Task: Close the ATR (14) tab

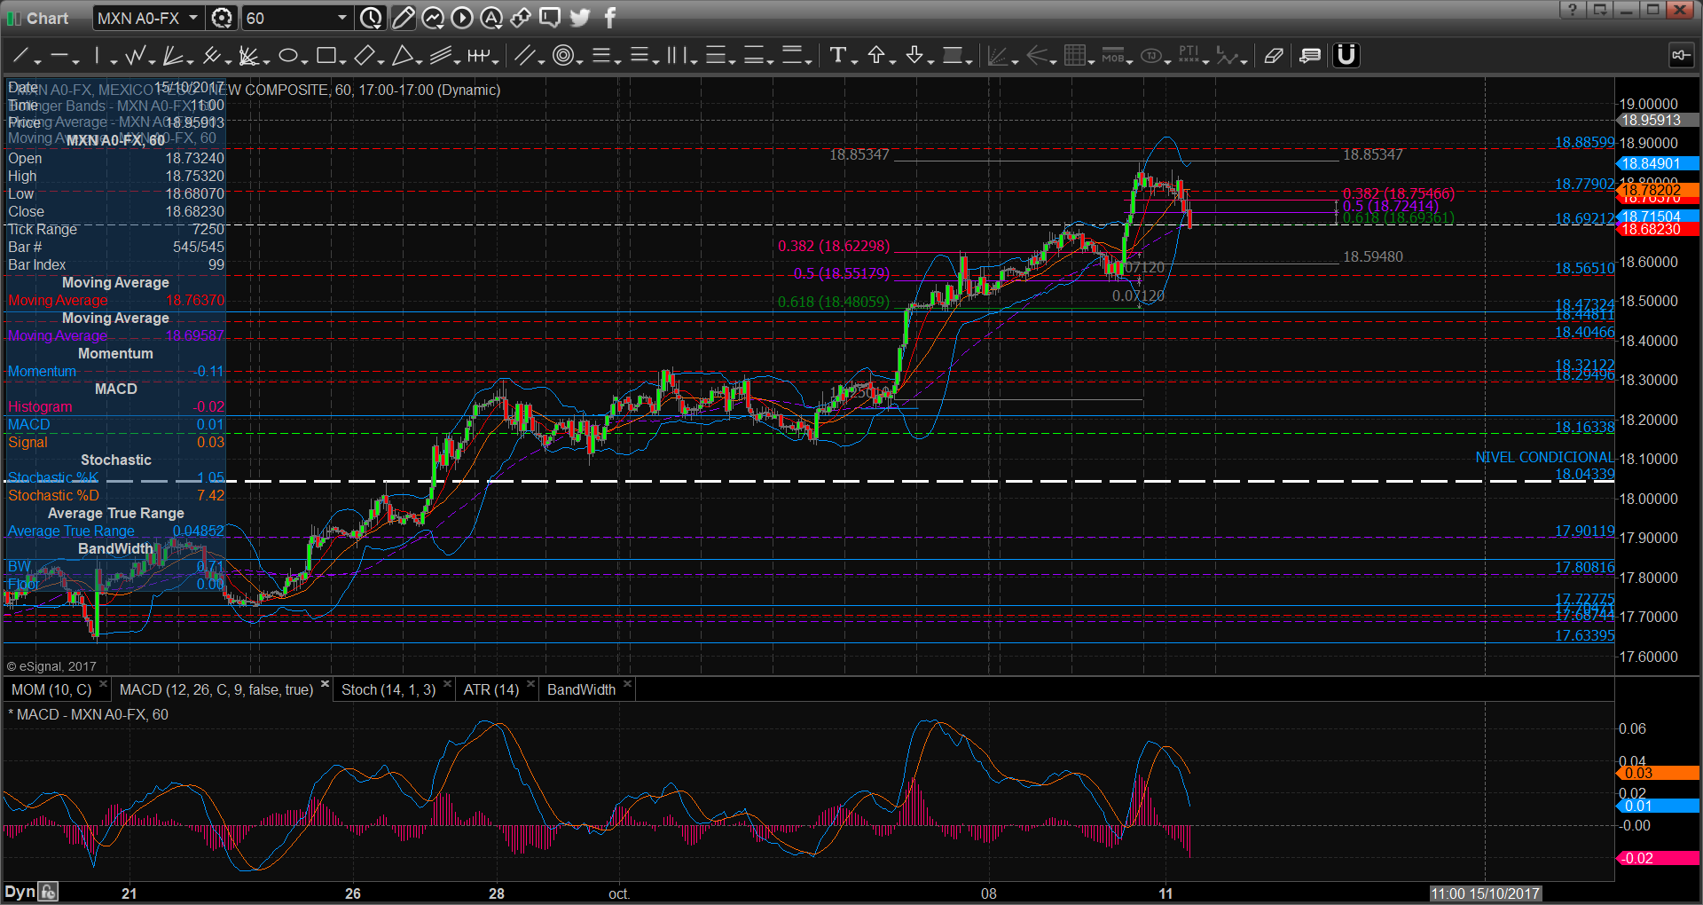Action: coord(530,684)
